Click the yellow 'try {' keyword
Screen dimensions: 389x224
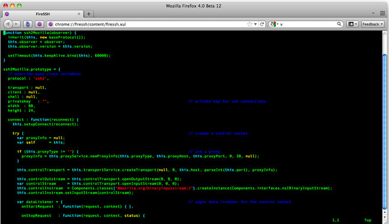18,134
